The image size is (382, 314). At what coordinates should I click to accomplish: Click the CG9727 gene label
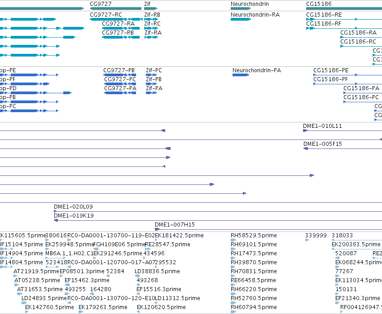click(101, 4)
